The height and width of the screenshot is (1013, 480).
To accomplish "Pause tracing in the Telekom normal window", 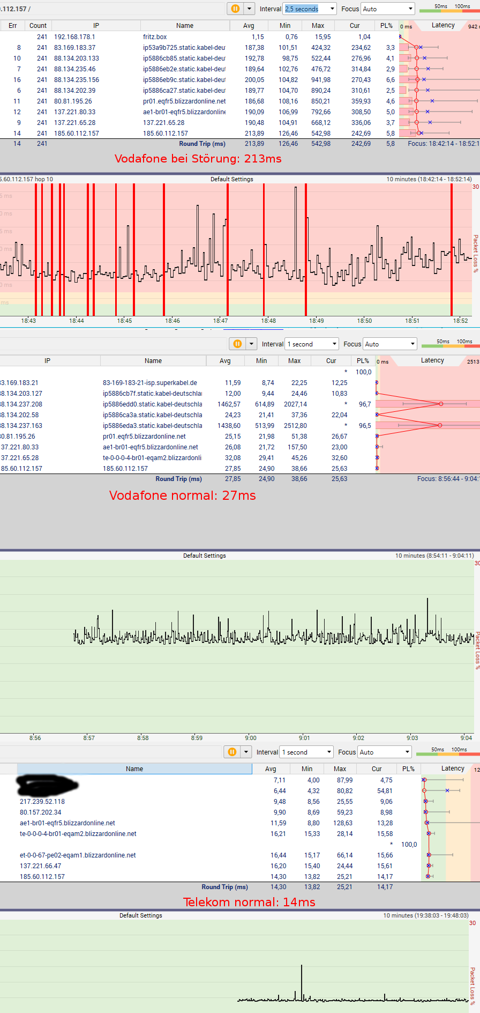I will pos(232,752).
